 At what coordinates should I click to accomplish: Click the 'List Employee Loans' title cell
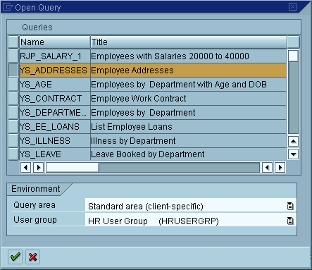(x=189, y=126)
